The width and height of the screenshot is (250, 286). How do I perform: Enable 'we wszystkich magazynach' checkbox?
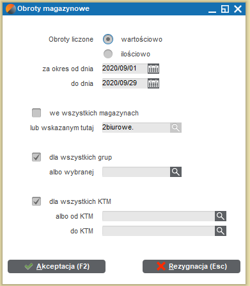coord(36,113)
